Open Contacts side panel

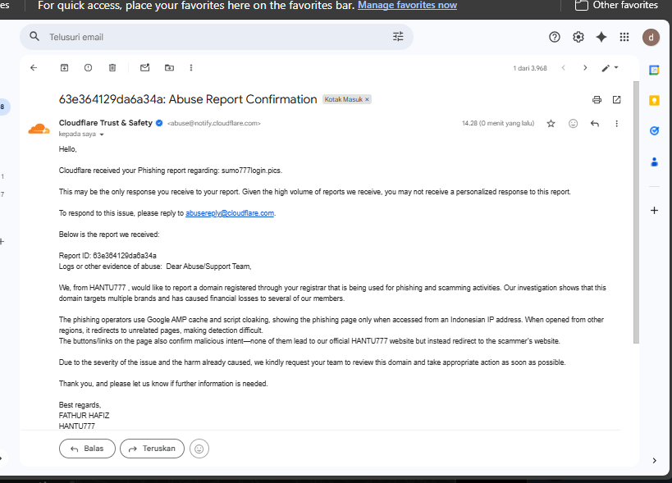[x=654, y=162]
